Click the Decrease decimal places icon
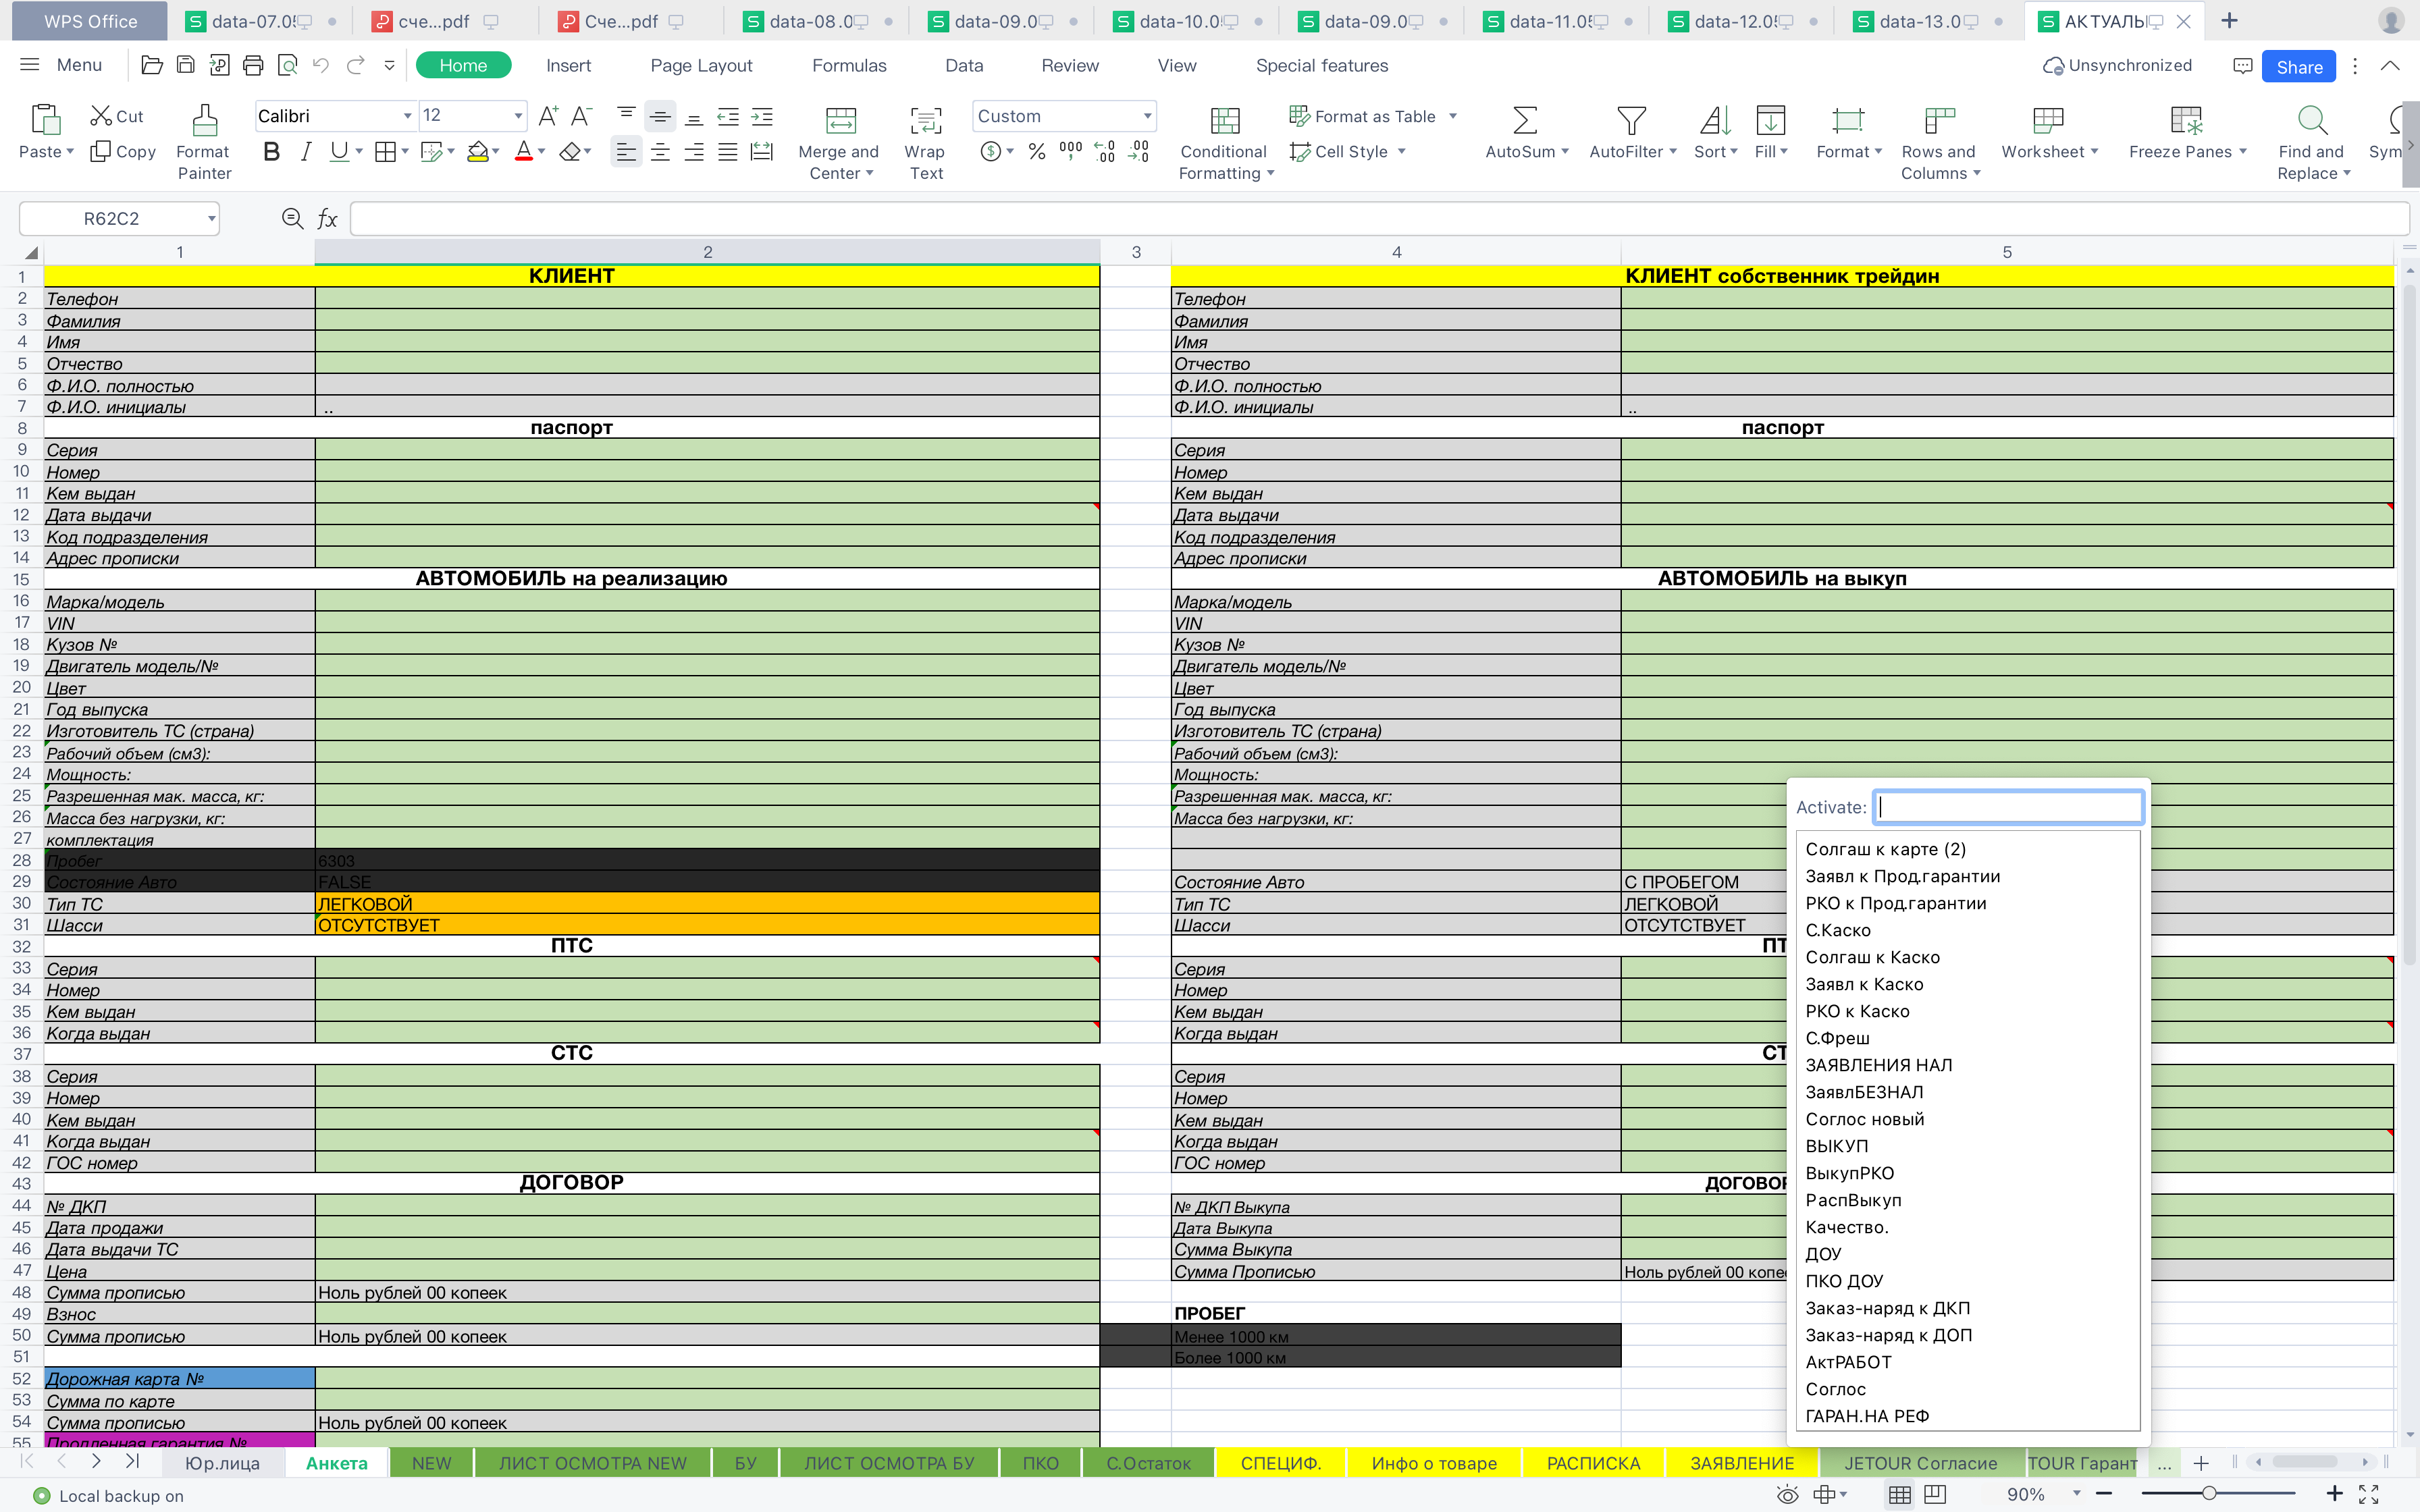Screen dimensions: 2420x1512 (1138, 151)
